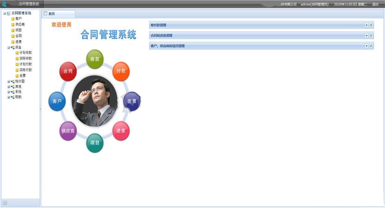Click the admin(合同管理员) user label
This screenshot has height=208, width=385.
314,4
